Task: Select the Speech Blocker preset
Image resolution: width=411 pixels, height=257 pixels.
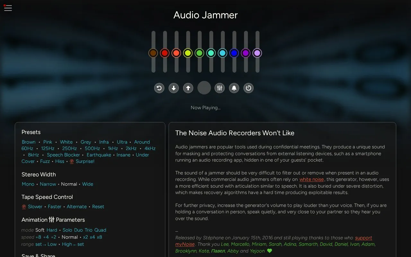Action: 63,155
